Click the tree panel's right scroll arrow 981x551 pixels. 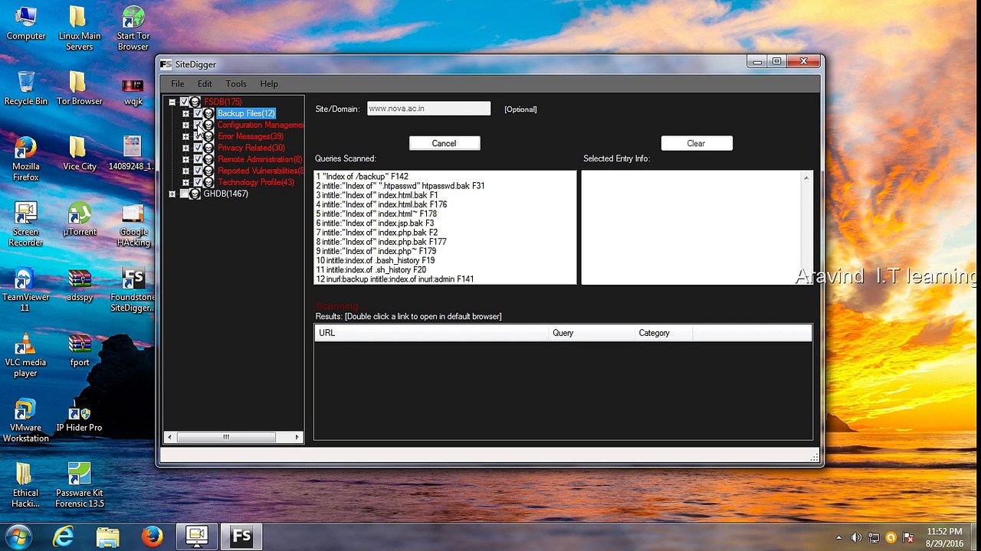[x=297, y=437]
